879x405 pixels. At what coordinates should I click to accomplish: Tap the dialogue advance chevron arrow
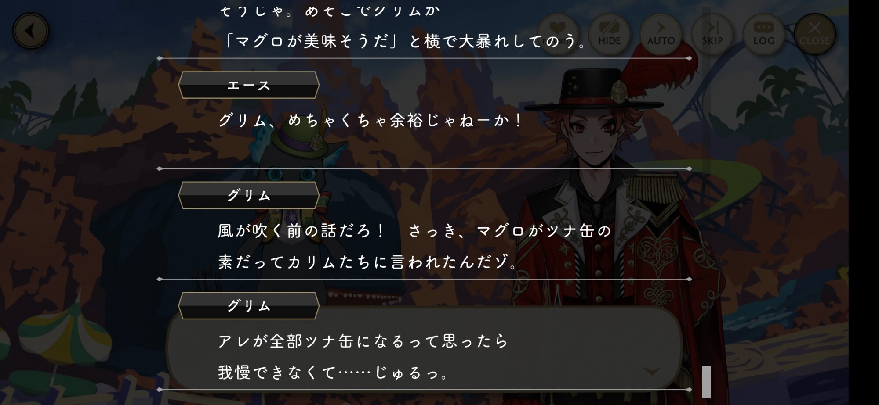(652, 372)
